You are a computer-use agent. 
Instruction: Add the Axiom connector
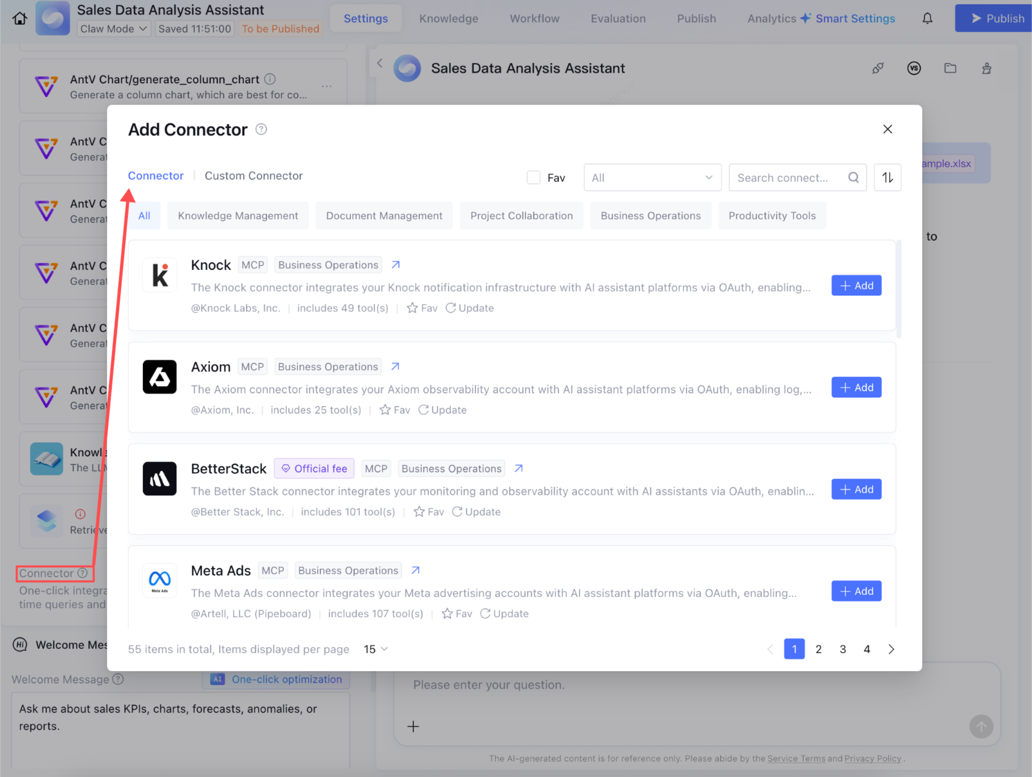click(x=856, y=387)
